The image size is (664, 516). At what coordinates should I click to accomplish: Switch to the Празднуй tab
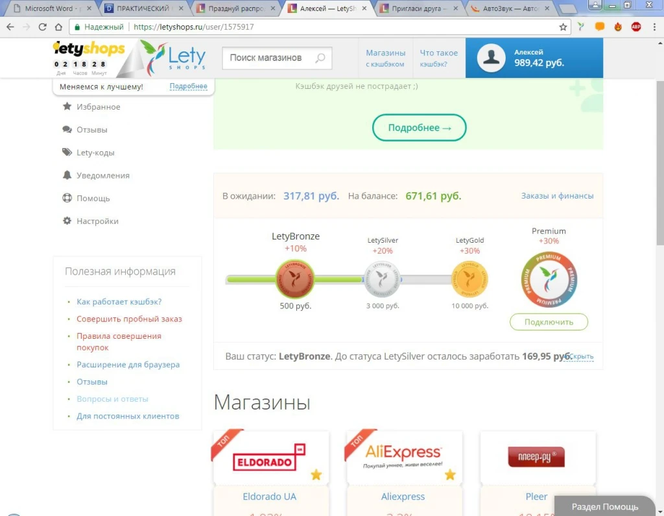pyautogui.click(x=235, y=8)
